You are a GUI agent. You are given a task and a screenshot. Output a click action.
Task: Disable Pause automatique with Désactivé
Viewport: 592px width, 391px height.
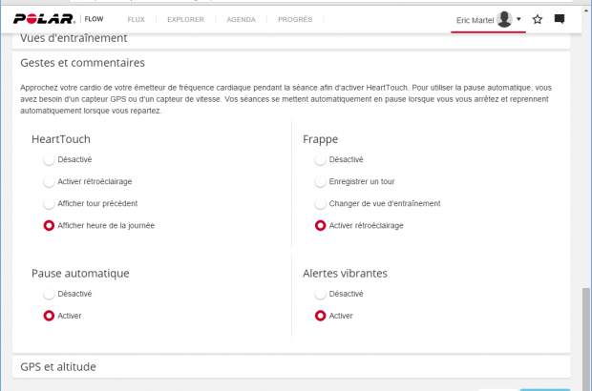(x=49, y=294)
